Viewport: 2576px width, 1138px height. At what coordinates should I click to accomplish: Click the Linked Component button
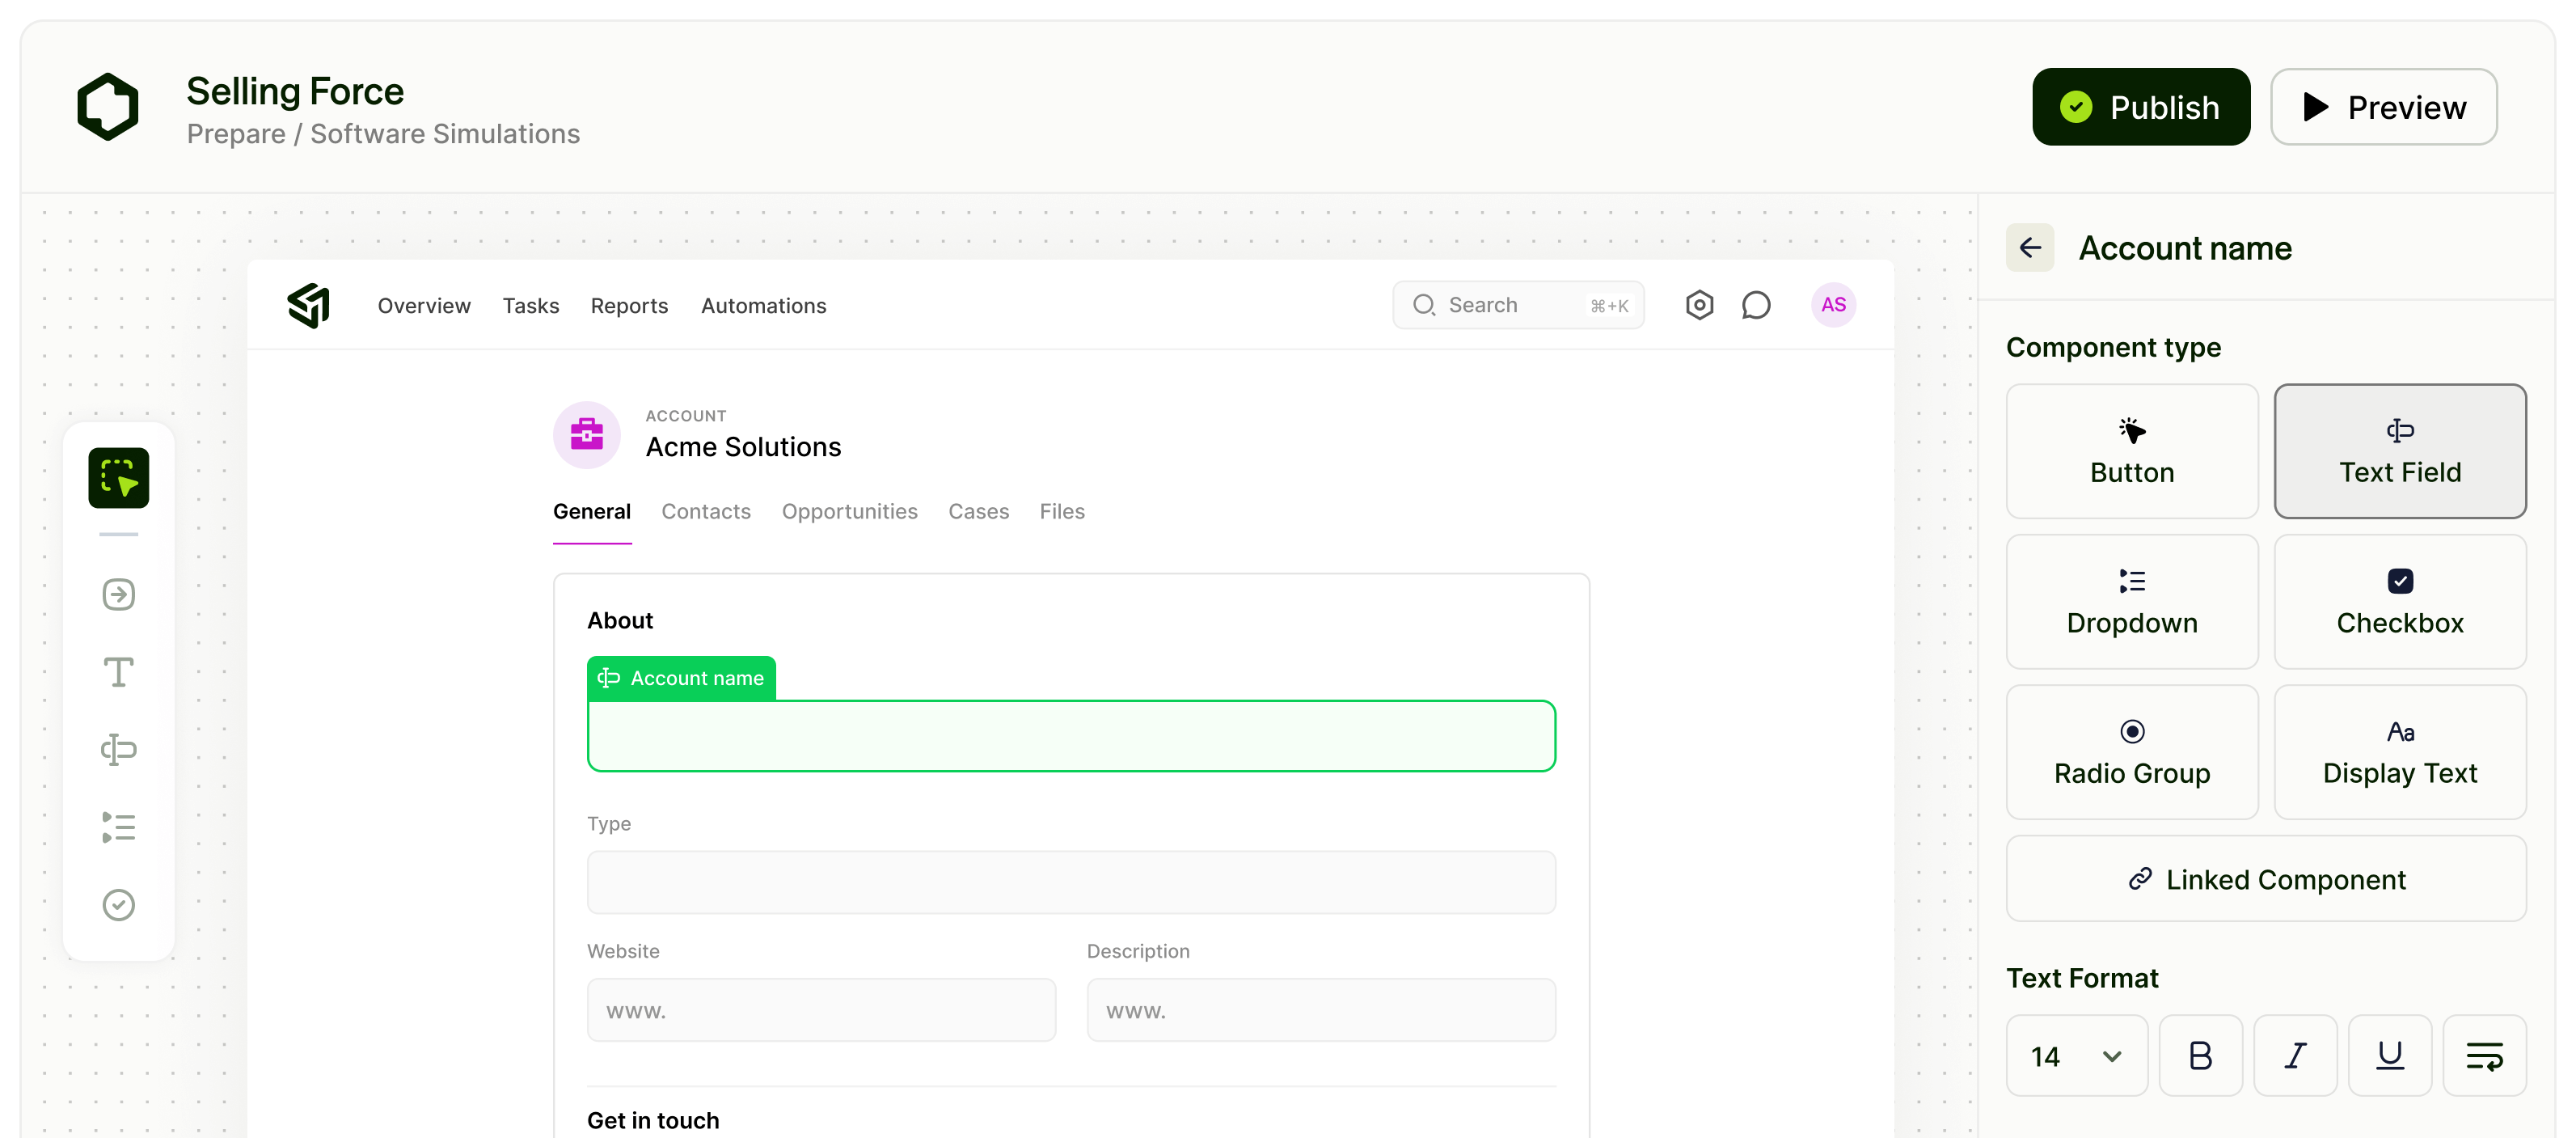point(2265,879)
